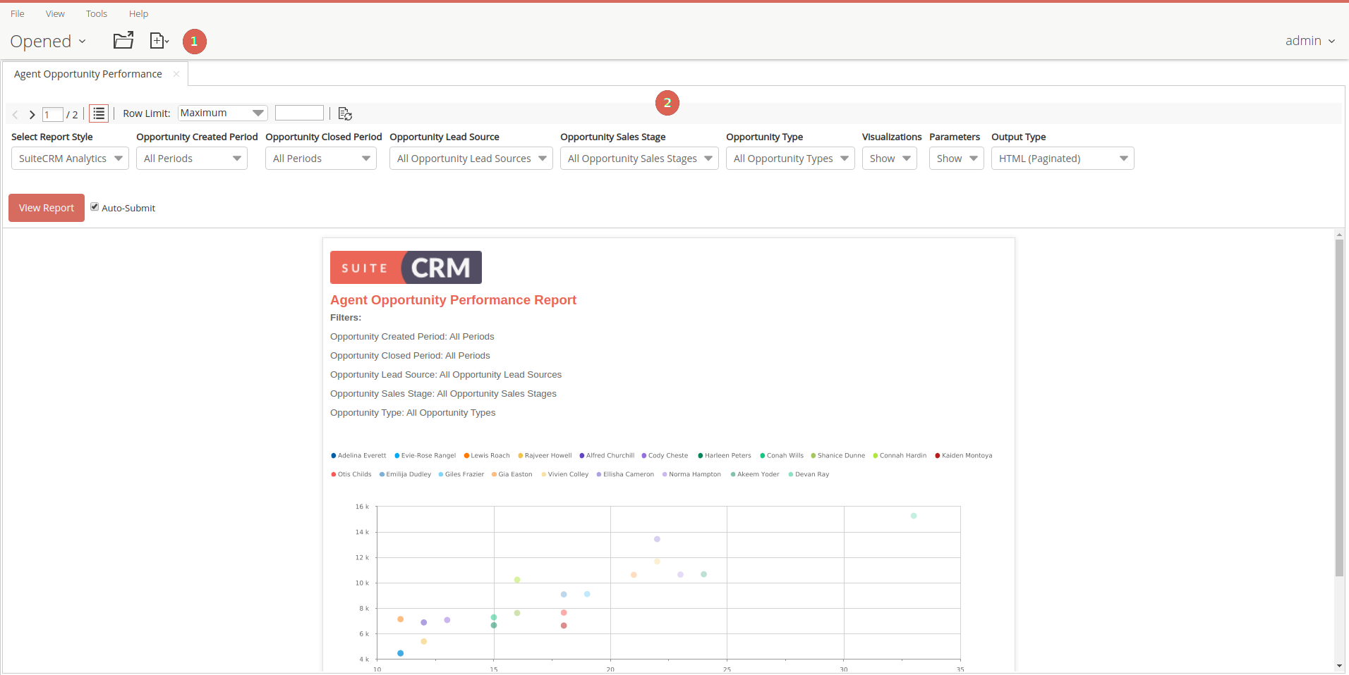Open the Tools menu
The width and height of the screenshot is (1349, 675).
(97, 13)
